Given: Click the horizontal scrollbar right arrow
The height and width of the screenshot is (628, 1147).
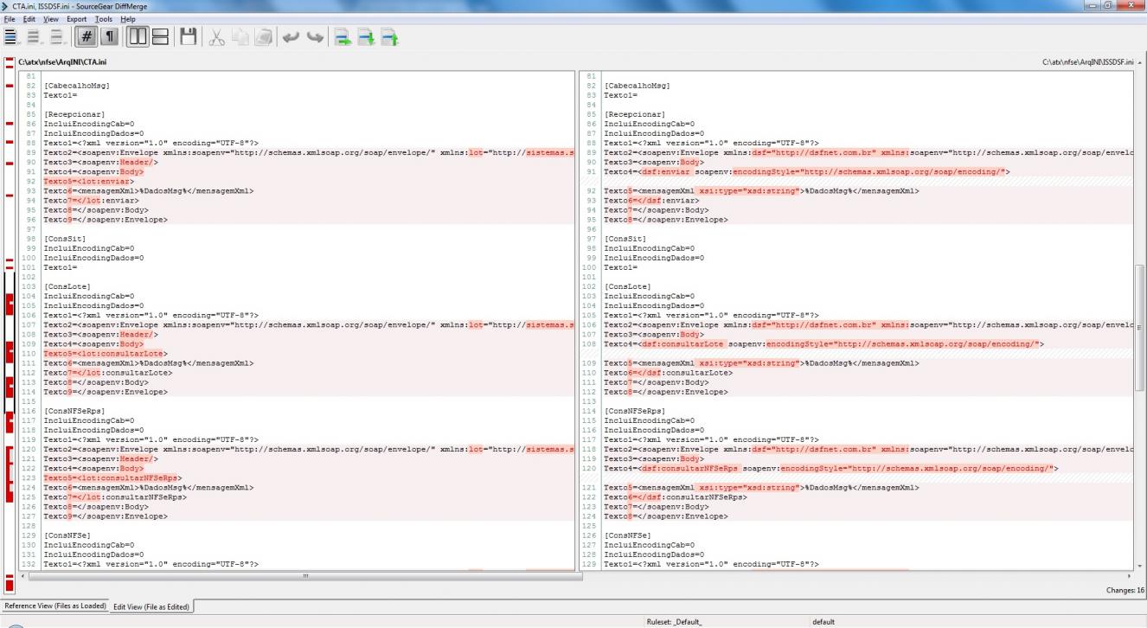Looking at the screenshot, I should [x=1130, y=574].
